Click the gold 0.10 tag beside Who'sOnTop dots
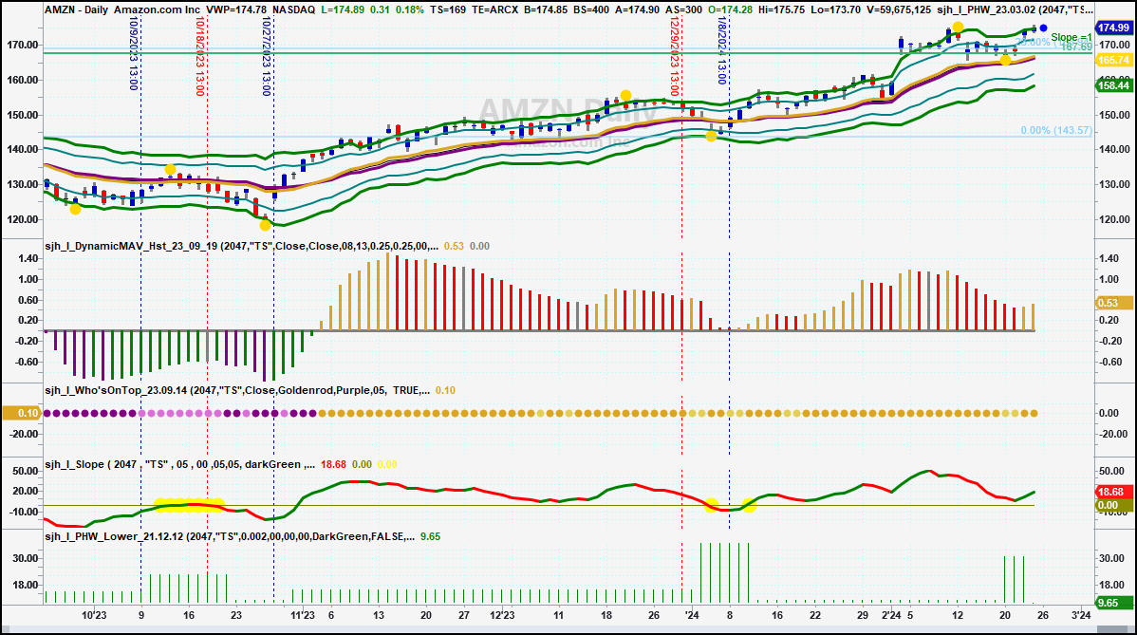Viewport: 1137px width, 635px height. tap(21, 413)
